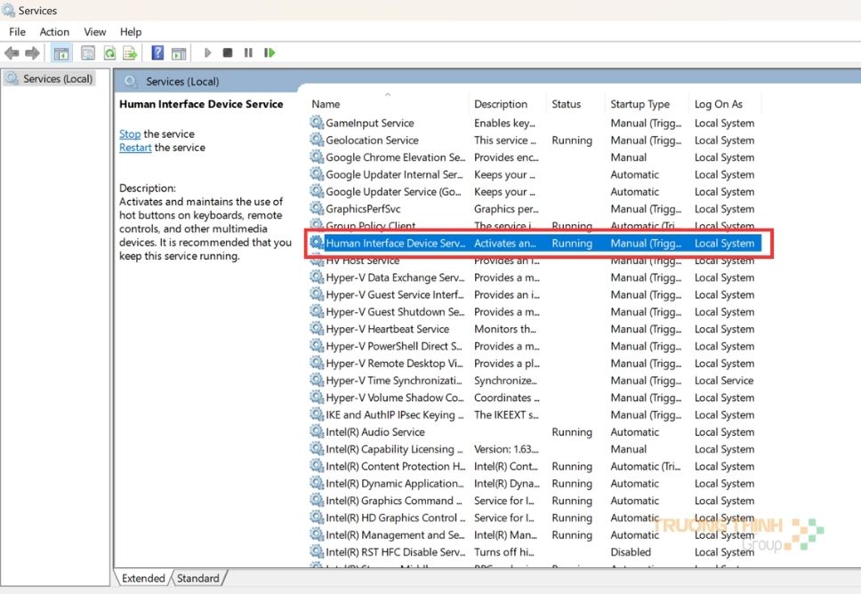Click the Back arrow in the toolbar
This screenshot has width=861, height=594.
(x=12, y=53)
